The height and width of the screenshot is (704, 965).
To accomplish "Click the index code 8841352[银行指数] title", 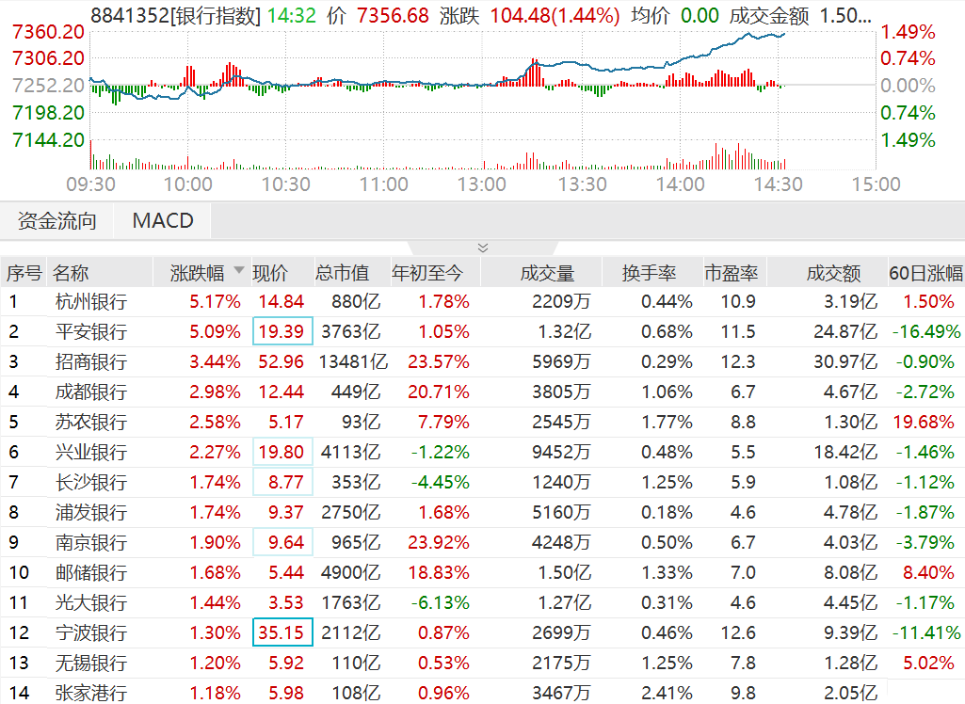I will tap(176, 15).
